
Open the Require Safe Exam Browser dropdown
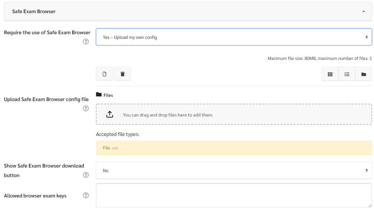(234, 37)
